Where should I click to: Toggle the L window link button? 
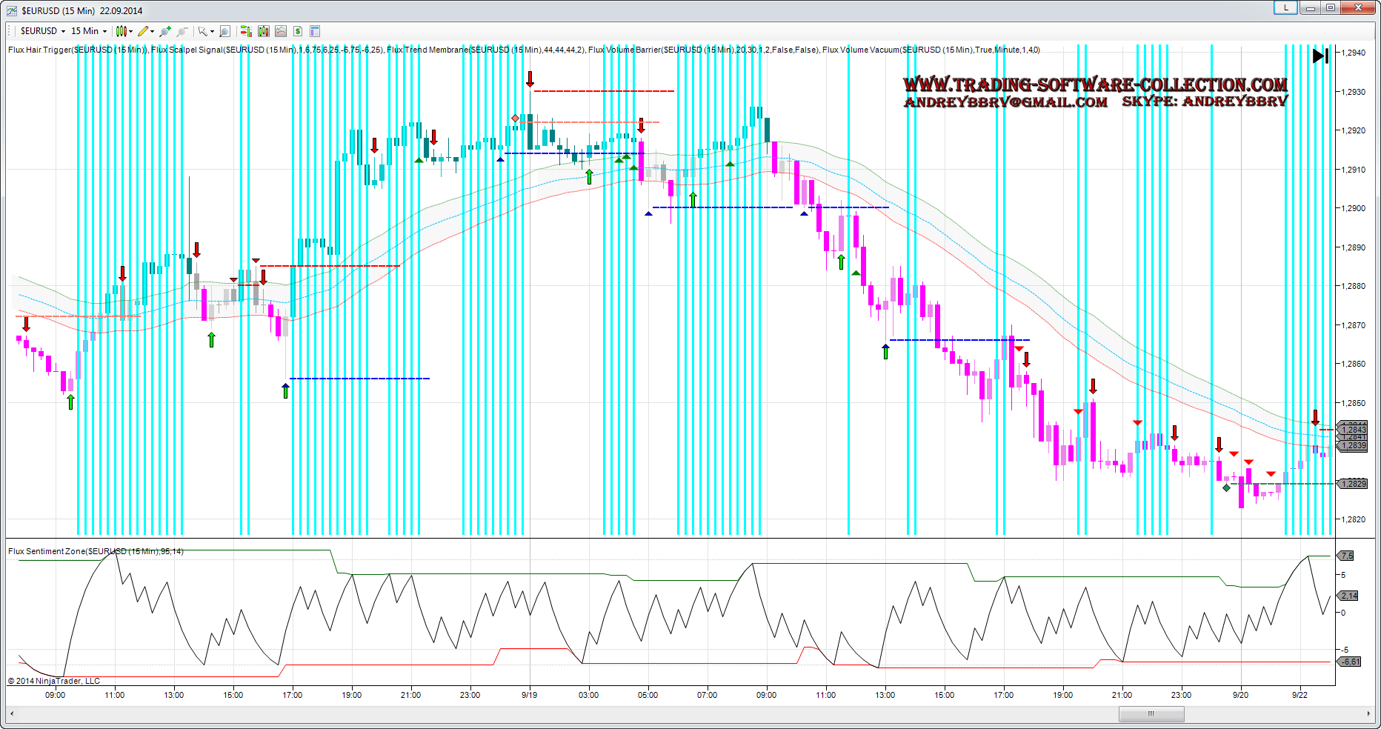coord(1285,8)
